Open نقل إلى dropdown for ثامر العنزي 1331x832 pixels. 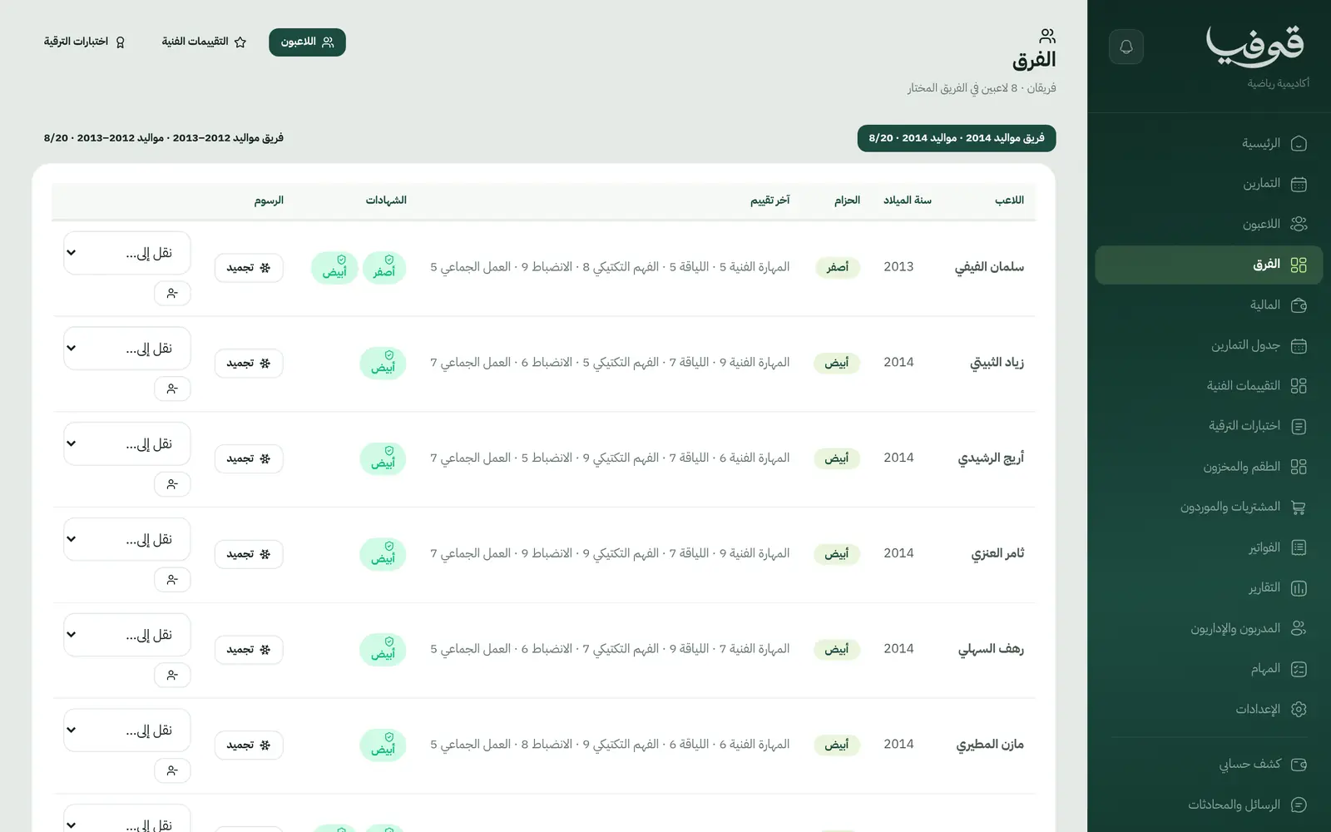tap(127, 539)
